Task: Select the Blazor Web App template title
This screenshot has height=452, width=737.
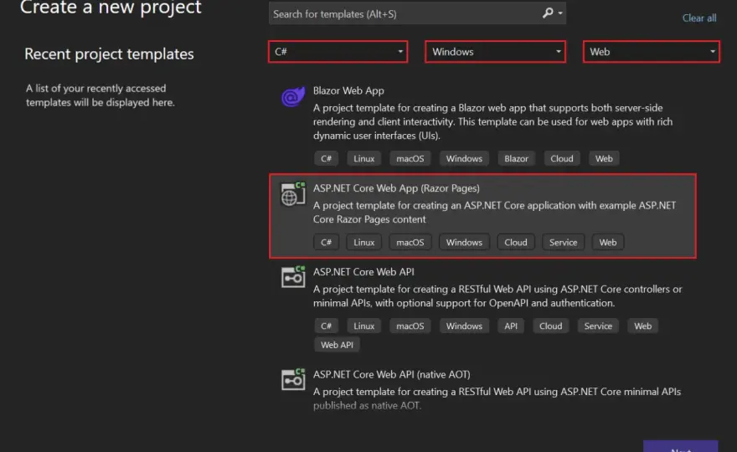Action: pyautogui.click(x=348, y=90)
